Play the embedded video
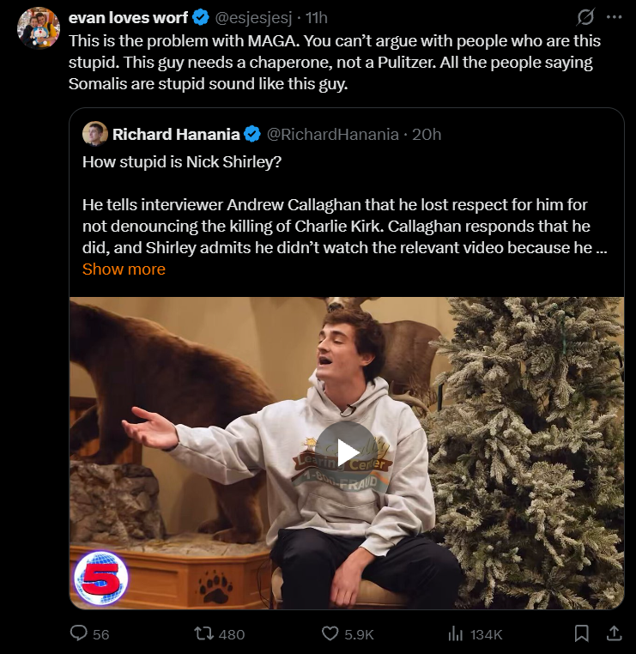The height and width of the screenshot is (654, 636). click(x=346, y=452)
